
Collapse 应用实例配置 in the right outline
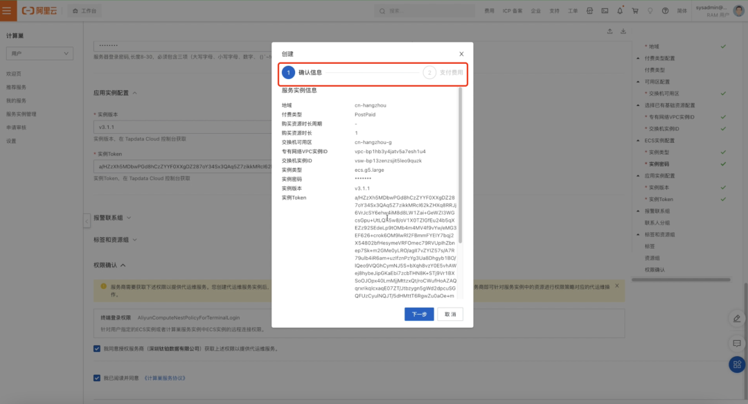click(x=638, y=176)
